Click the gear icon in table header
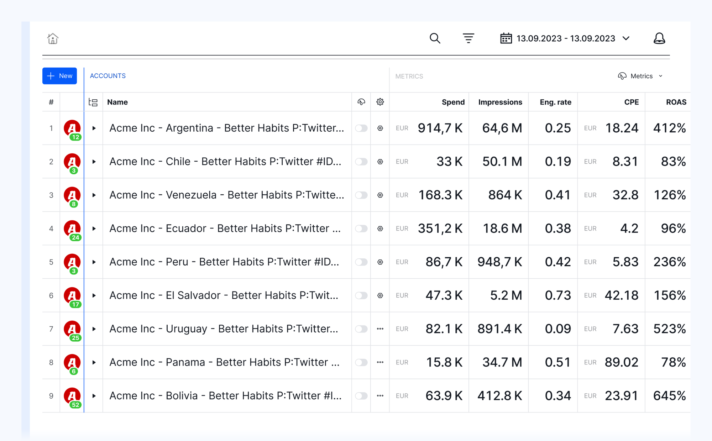 pyautogui.click(x=380, y=102)
